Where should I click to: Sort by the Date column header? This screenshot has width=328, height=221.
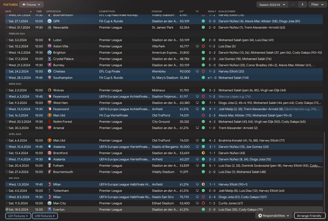[x=8, y=11]
